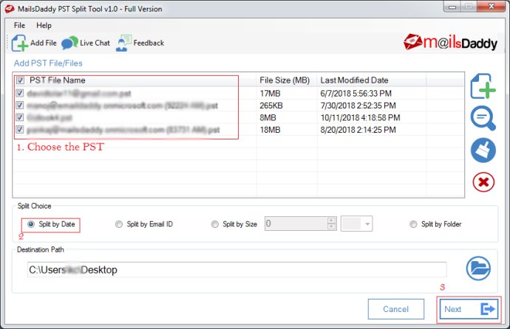Uncheck the 8MB PST file checkbox
Image resolution: width=510 pixels, height=329 pixels.
19,117
